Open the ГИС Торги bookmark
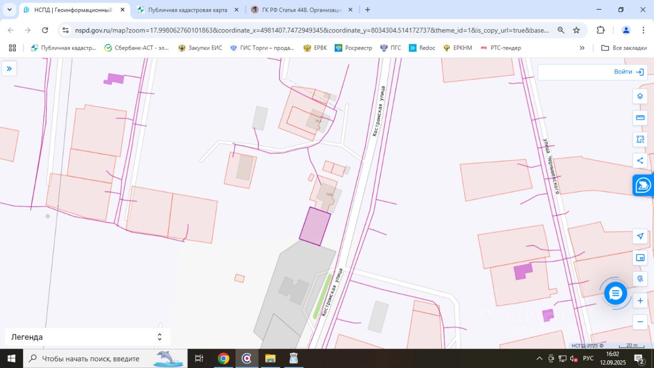The width and height of the screenshot is (654, 368). pyautogui.click(x=262, y=48)
